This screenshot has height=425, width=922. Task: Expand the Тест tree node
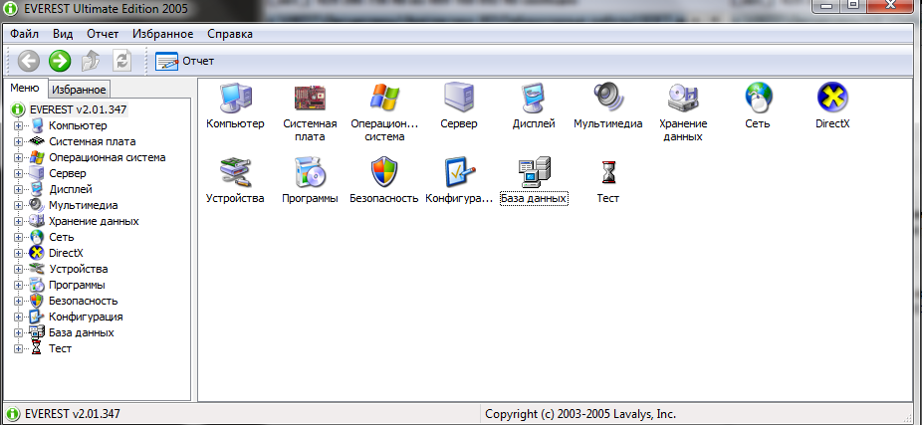click(x=18, y=348)
